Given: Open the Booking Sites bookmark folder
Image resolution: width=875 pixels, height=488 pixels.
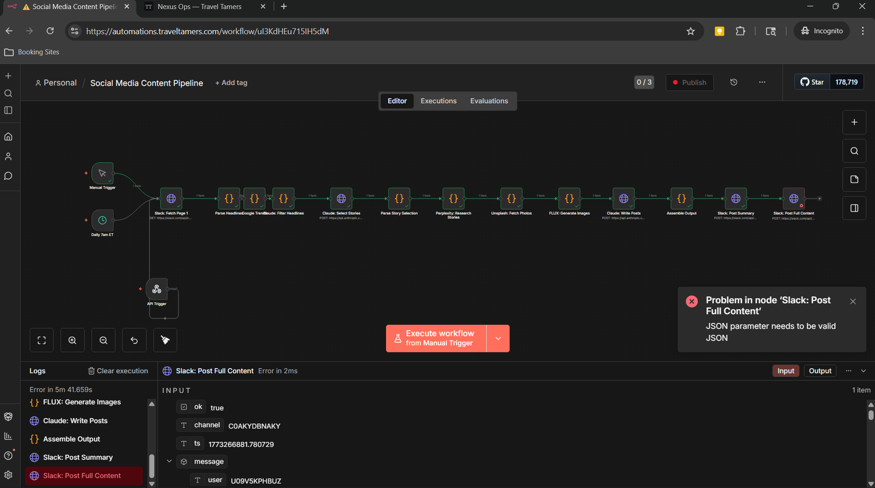Looking at the screenshot, I should (x=32, y=52).
